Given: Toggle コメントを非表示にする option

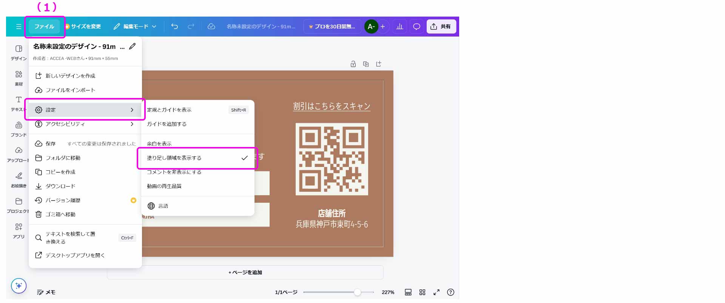Looking at the screenshot, I should pos(197,172).
